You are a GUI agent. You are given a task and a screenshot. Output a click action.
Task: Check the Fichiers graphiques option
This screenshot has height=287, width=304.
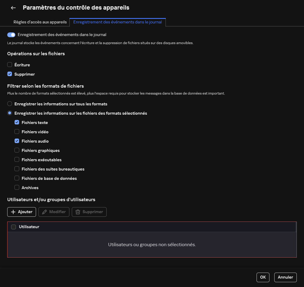(17, 150)
